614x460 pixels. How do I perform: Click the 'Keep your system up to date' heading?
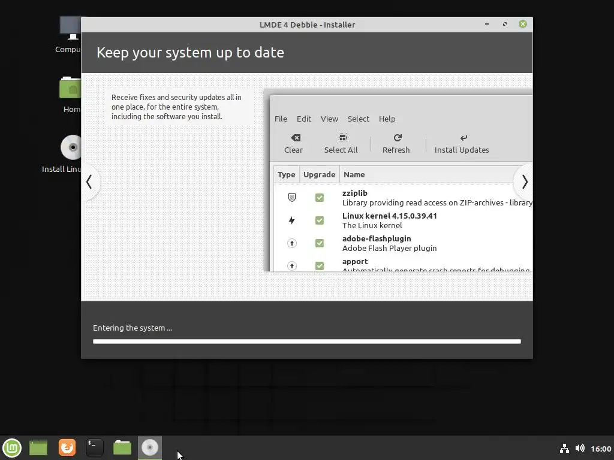click(190, 53)
